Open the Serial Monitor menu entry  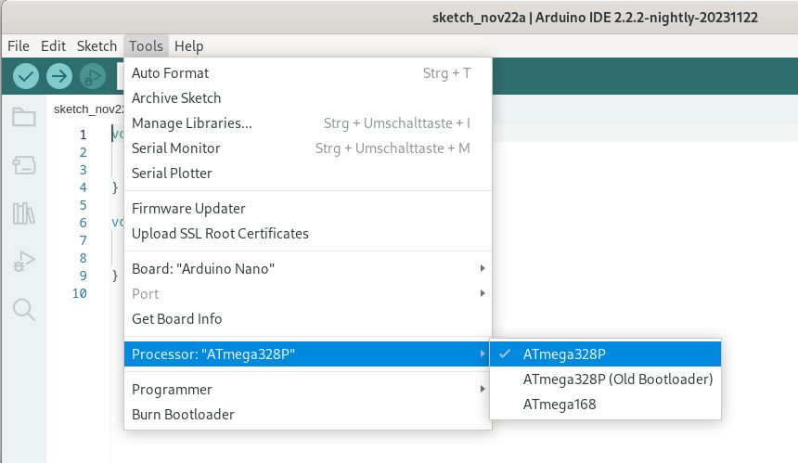[308, 148]
